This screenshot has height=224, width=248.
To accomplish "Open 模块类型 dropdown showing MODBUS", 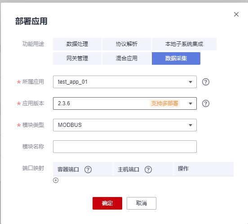I will (x=125, y=125).
